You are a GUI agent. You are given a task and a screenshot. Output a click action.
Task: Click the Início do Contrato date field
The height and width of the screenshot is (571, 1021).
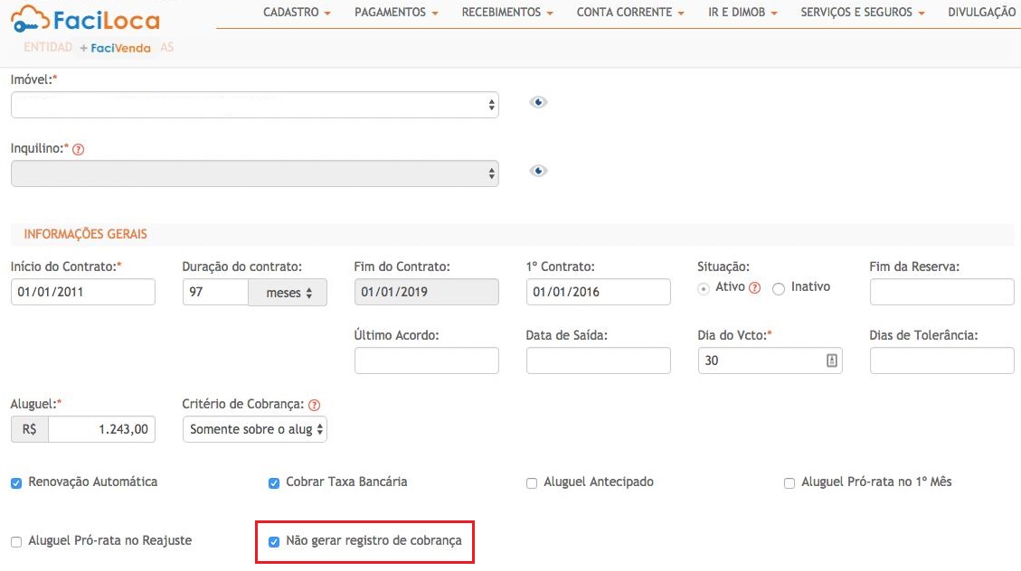click(82, 292)
